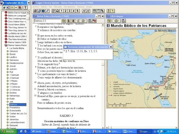
Task: Expand the Génesis tree node
Action: pyautogui.click(x=8, y=51)
